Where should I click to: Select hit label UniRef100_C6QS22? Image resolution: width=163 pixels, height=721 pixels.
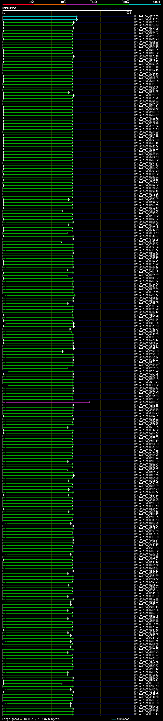tap(146, 298)
